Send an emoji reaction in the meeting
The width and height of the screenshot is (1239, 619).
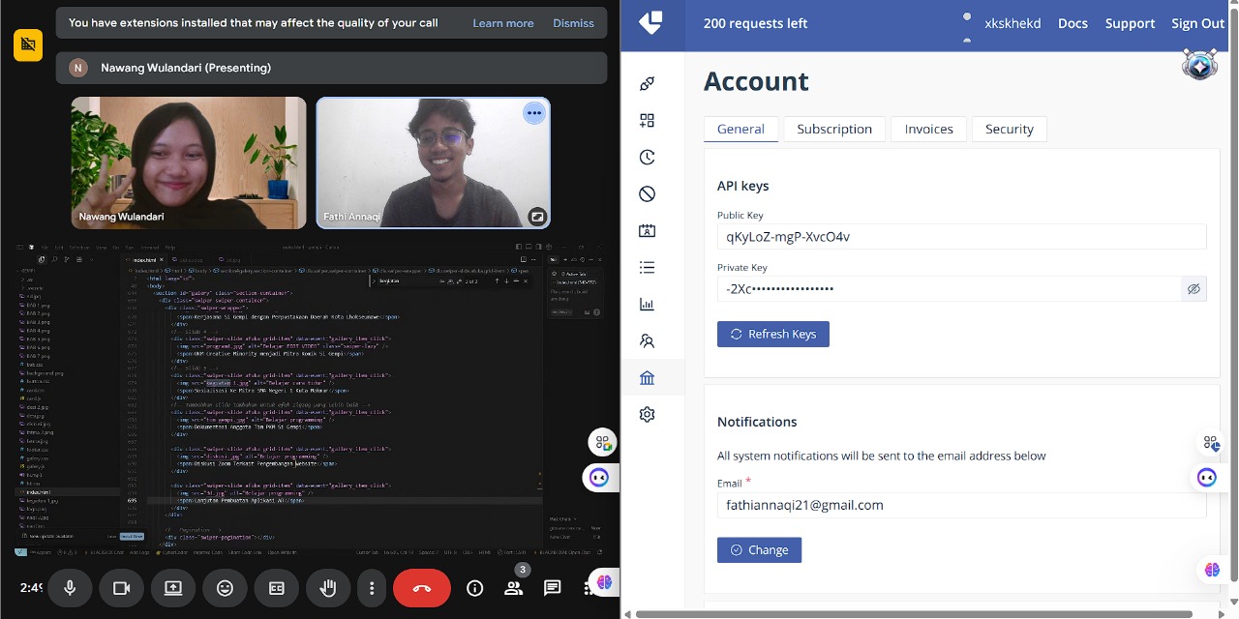coord(225,587)
